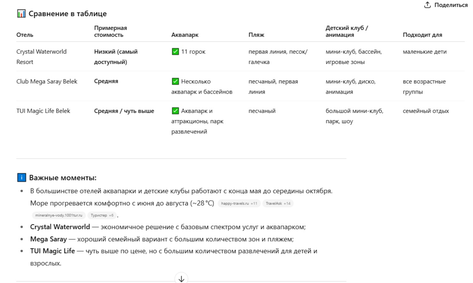This screenshot has height=283, width=473.
Task: Click the Пляж column header
Action: [x=256, y=35]
